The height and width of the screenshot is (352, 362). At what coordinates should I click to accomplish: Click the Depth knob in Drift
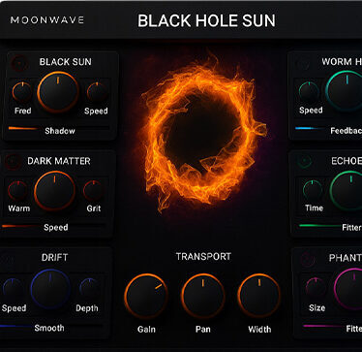(89, 288)
